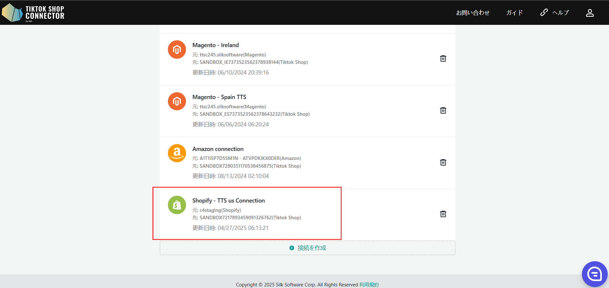Click the Shopify bag logo icon
This screenshot has height=288, width=609.
click(177, 205)
